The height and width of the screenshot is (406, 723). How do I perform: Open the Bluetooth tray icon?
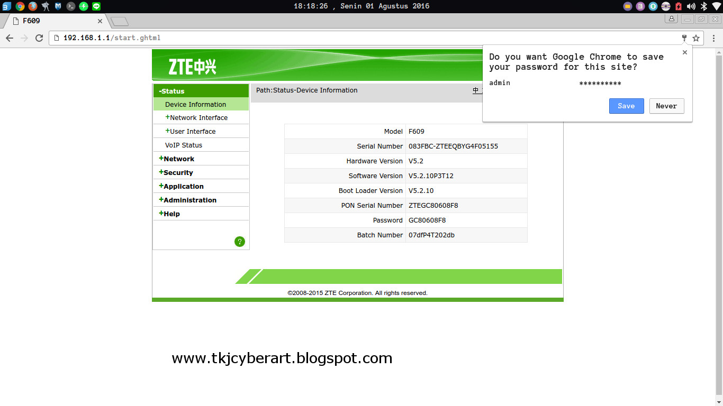pyautogui.click(x=704, y=6)
